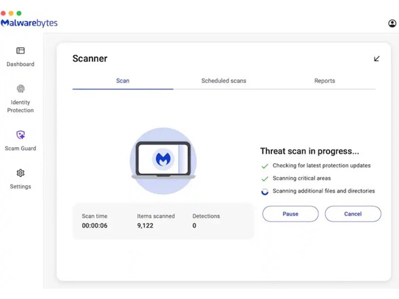
Task: Click the laptop scan illustration
Action: 163,161
